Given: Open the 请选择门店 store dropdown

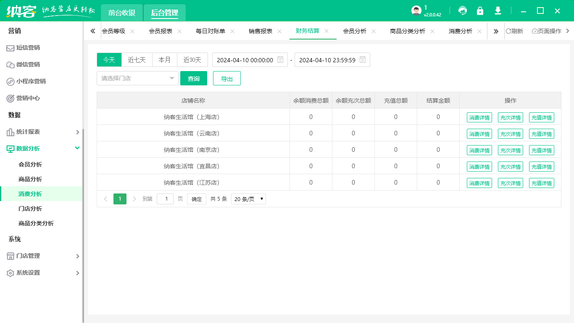Looking at the screenshot, I should coord(137,78).
